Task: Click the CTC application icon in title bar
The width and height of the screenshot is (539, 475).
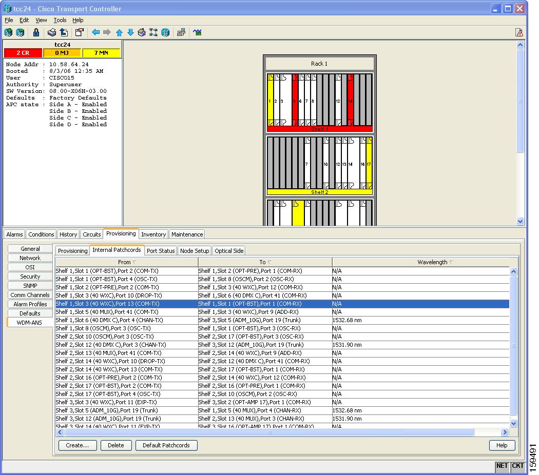Action: point(7,9)
